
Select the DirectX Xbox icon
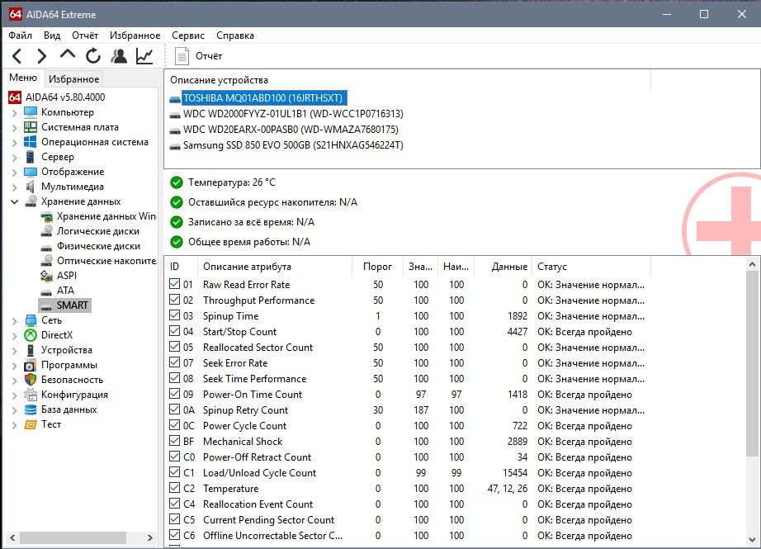pyautogui.click(x=31, y=335)
